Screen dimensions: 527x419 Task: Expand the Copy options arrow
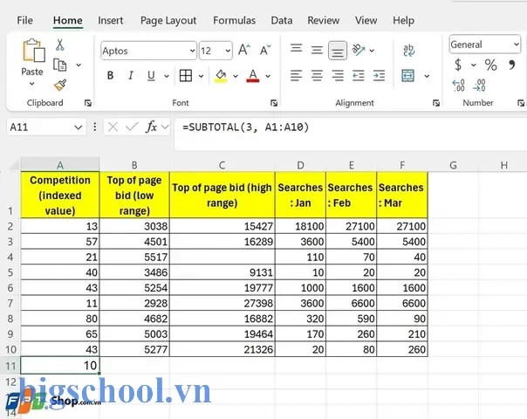tap(79, 65)
